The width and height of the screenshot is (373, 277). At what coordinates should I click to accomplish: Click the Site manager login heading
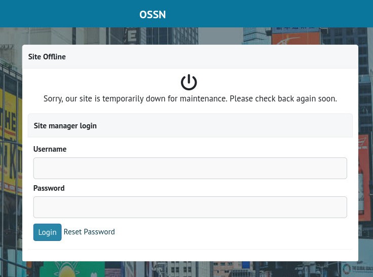click(x=65, y=126)
